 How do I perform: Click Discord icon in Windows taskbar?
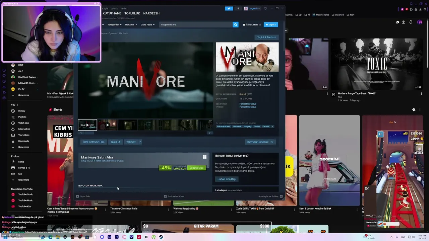point(102,237)
